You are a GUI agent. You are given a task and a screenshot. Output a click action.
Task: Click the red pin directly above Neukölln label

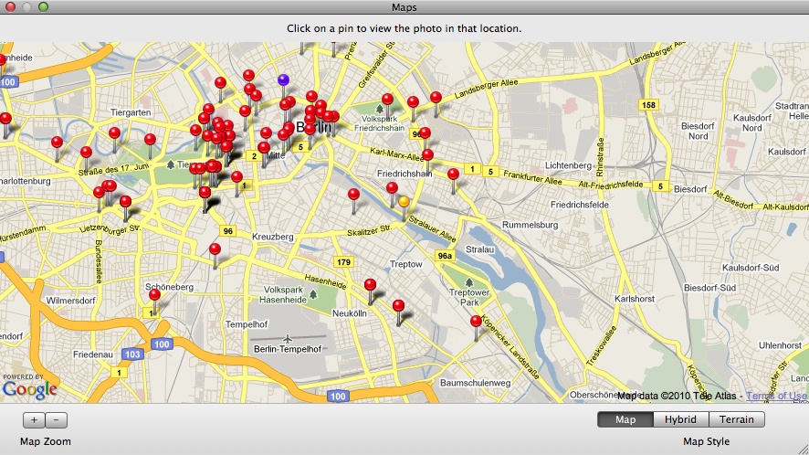(x=370, y=286)
